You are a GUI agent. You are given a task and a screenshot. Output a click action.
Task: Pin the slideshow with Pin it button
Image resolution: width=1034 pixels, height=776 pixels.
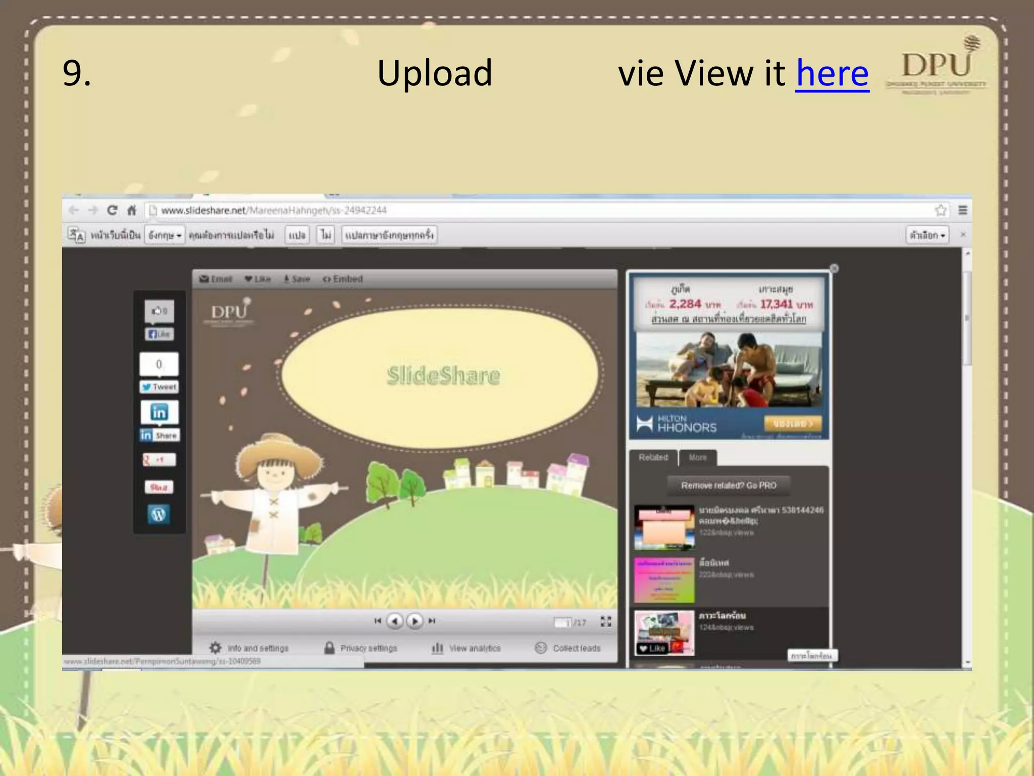pos(160,487)
